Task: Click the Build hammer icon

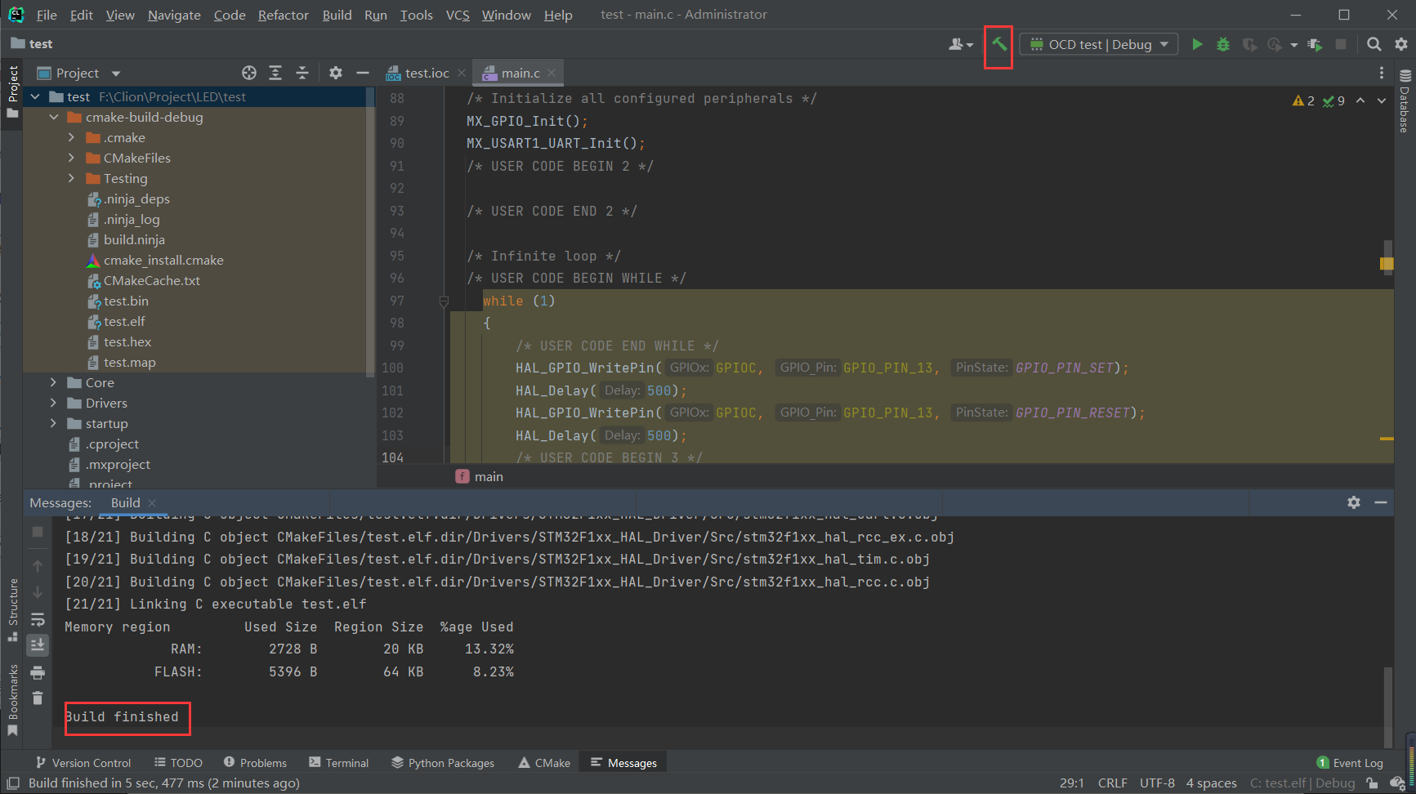Action: click(x=998, y=44)
